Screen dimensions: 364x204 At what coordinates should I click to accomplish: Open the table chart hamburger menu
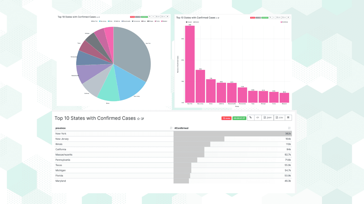tap(288, 118)
